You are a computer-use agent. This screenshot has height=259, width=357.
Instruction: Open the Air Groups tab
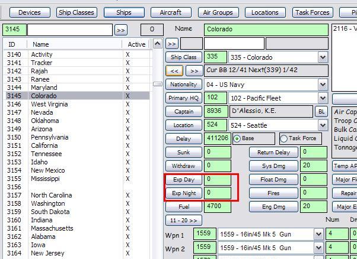218,12
